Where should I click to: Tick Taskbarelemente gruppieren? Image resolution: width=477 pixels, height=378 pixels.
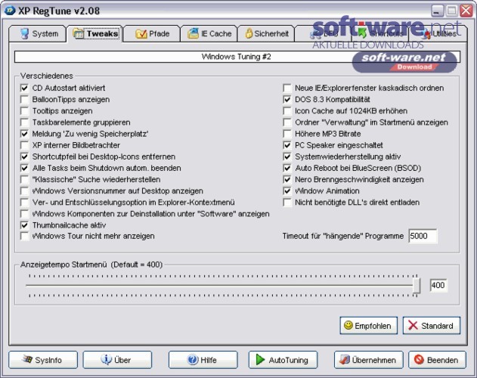tap(24, 122)
